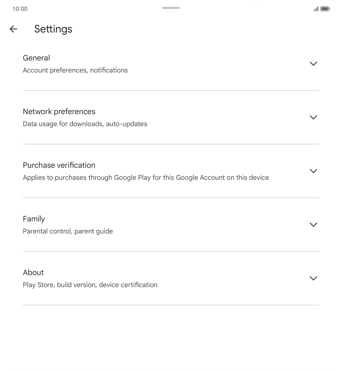Tap Parental control, parent guide text
The image size is (342, 371).
(x=68, y=231)
